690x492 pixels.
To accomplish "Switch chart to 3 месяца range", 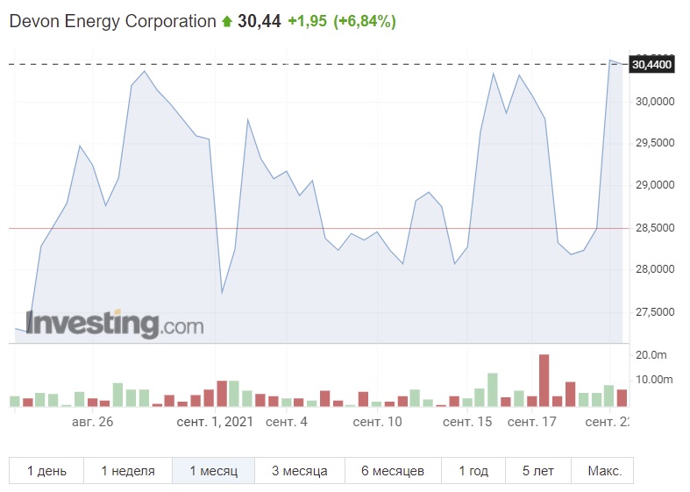I will click(x=300, y=471).
